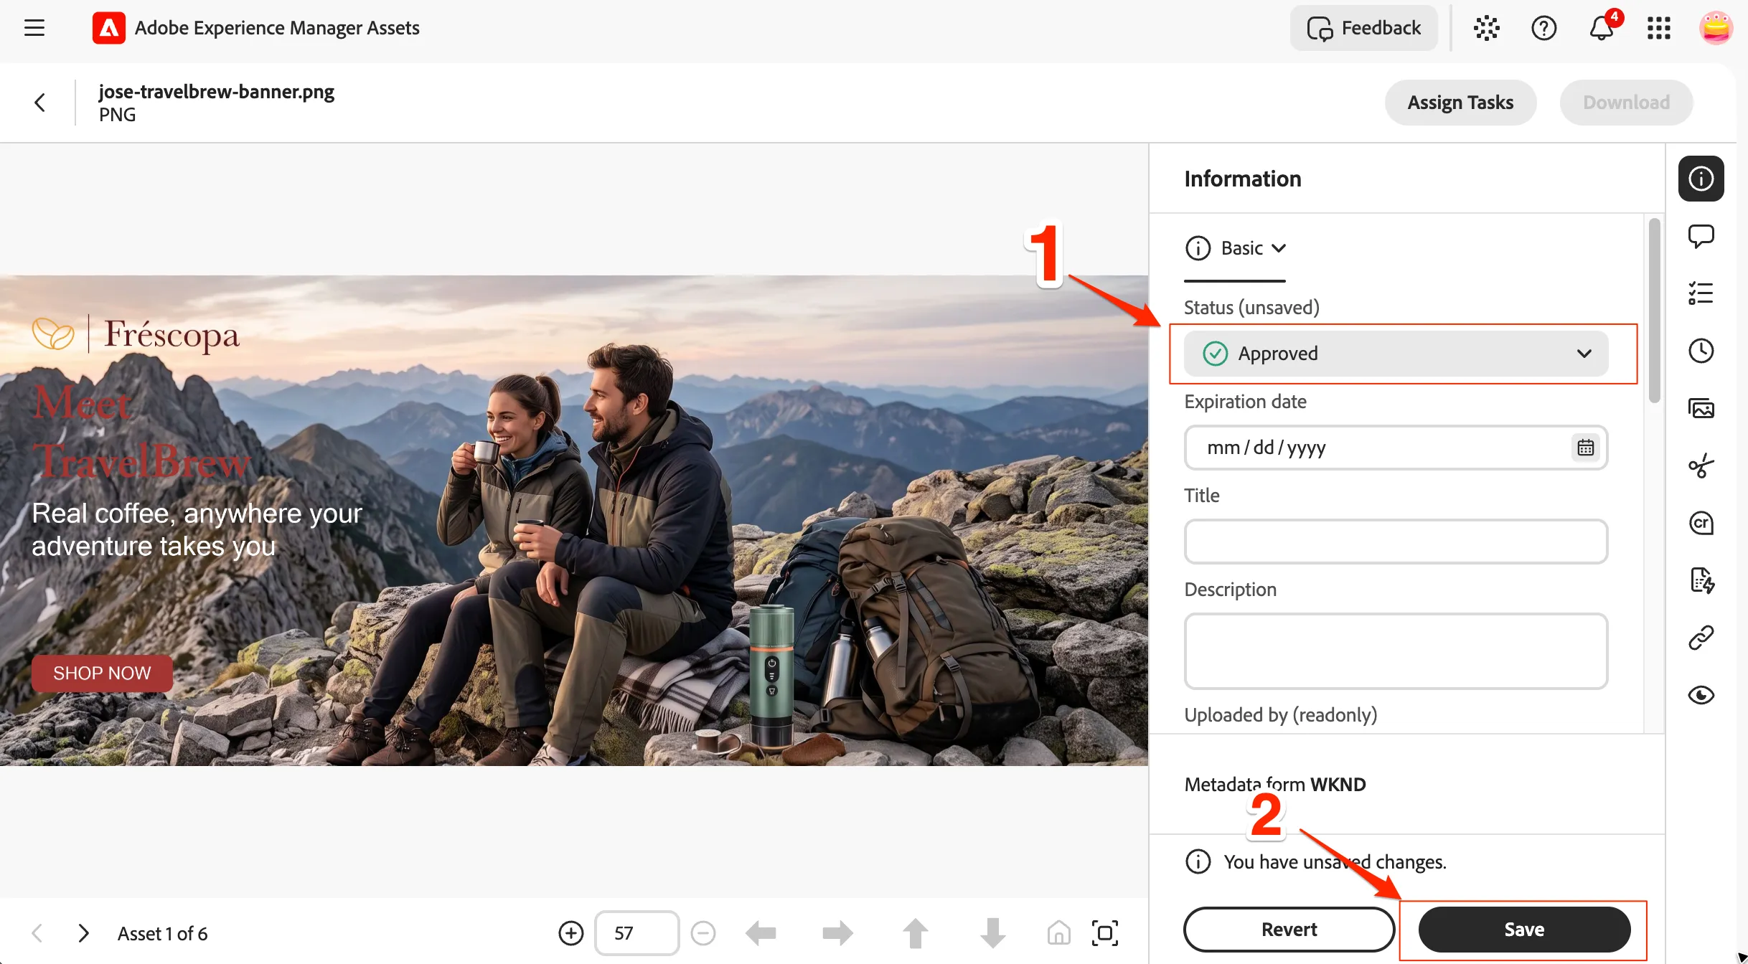This screenshot has width=1748, height=964.
Task: Expand the Basic section dropdown
Action: click(x=1235, y=248)
